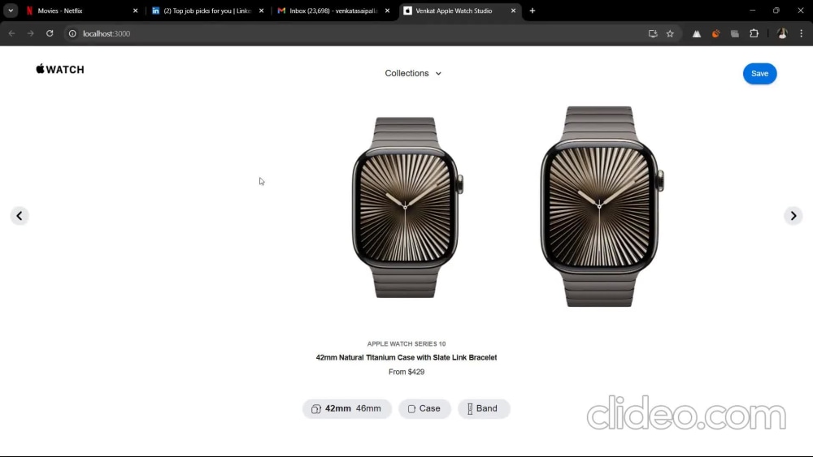
Task: Click the orange extension icon
Action: coord(715,33)
